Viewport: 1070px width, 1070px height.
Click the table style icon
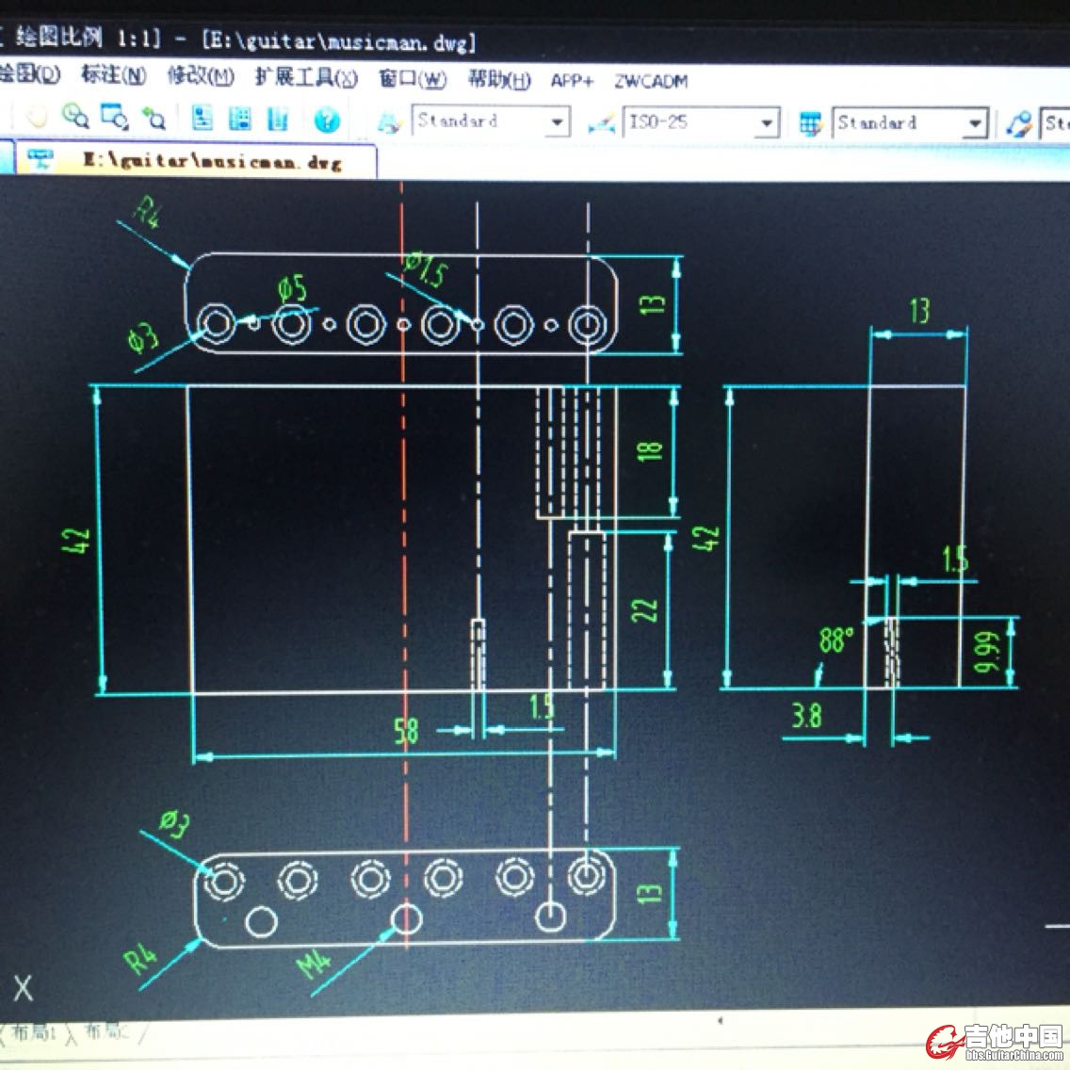point(810,123)
